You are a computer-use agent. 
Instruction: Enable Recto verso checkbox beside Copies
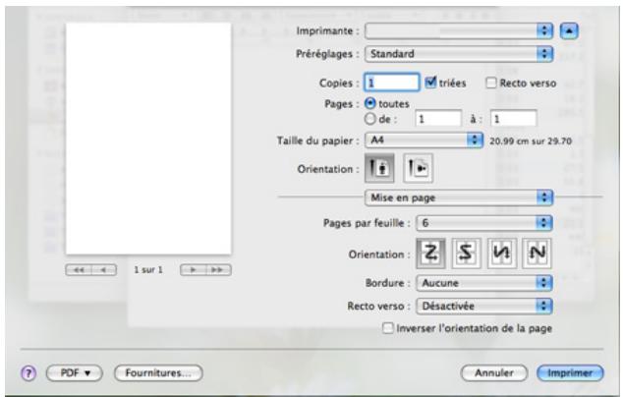(x=491, y=83)
